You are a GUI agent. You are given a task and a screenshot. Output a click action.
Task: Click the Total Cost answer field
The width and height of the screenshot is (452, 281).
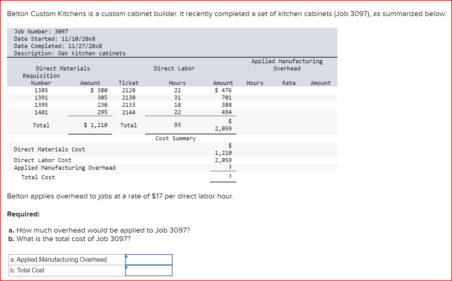click(x=149, y=270)
